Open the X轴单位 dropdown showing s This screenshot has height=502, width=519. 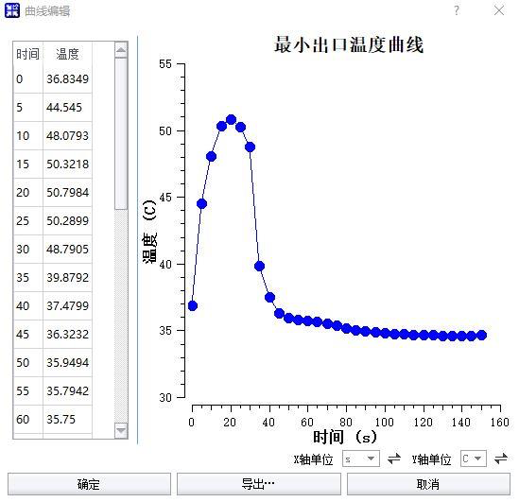[x=361, y=459]
